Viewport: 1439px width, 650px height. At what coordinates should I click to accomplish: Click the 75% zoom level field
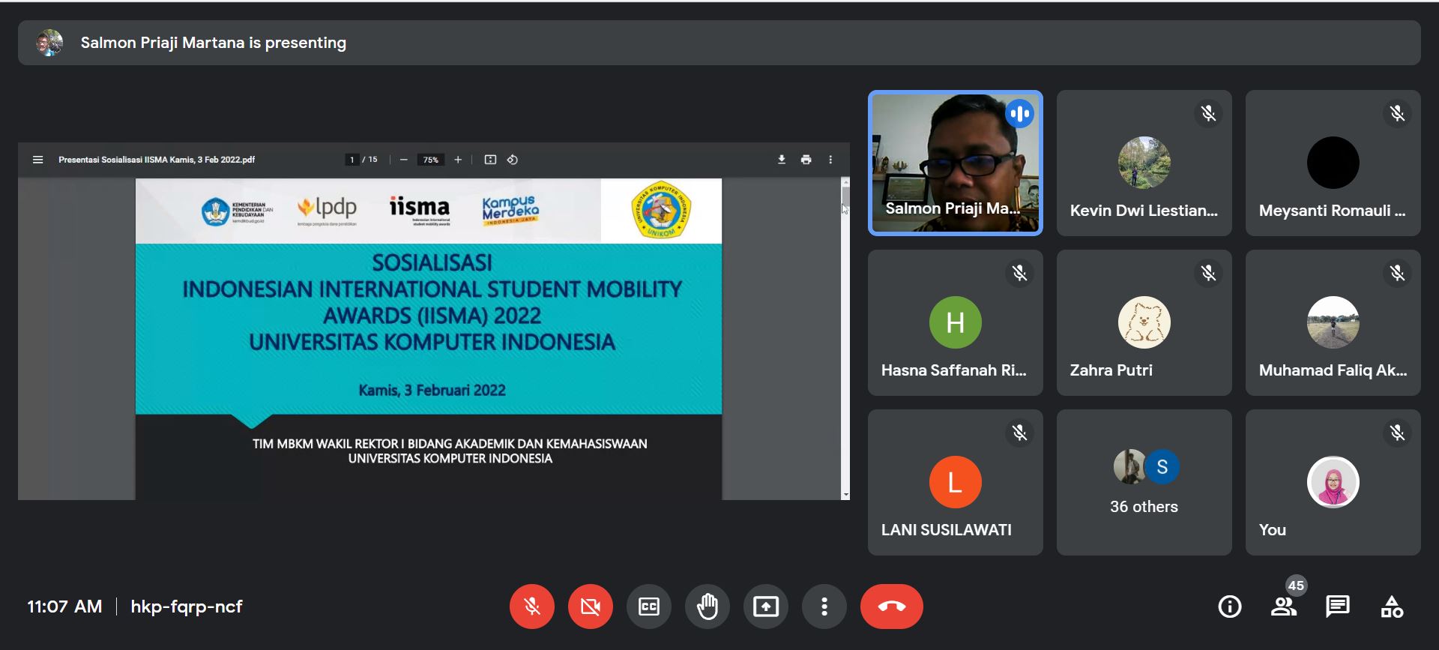click(x=431, y=160)
